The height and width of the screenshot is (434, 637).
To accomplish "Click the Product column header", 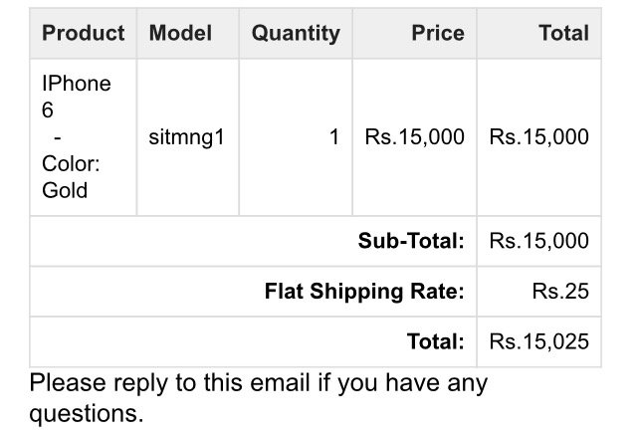I will (x=84, y=33).
